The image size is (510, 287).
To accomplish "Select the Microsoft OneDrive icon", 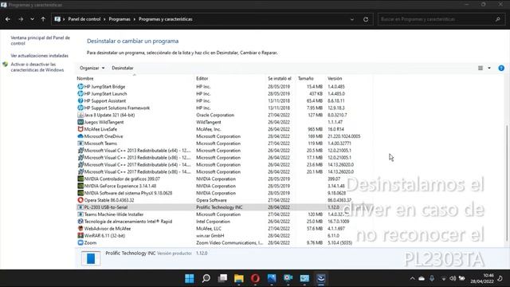I will click(x=80, y=136).
